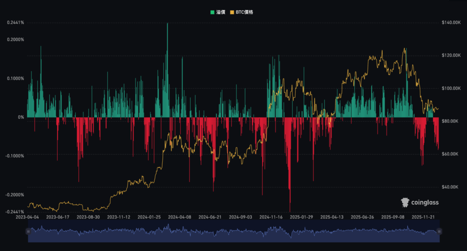The width and height of the screenshot is (467, 251).
Task: Click the -0.2441% bottom left axis label
Action: click(x=15, y=212)
